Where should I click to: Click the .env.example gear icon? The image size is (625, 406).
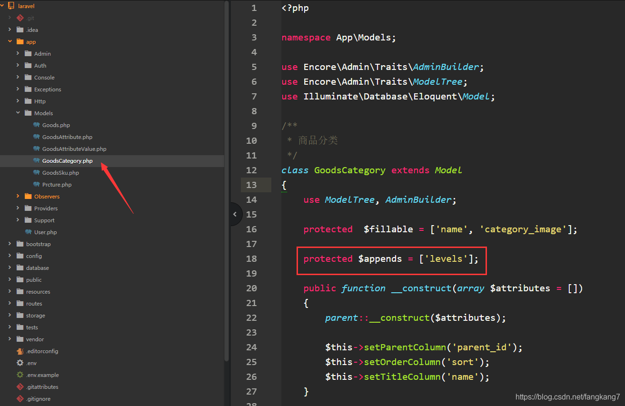(x=20, y=375)
